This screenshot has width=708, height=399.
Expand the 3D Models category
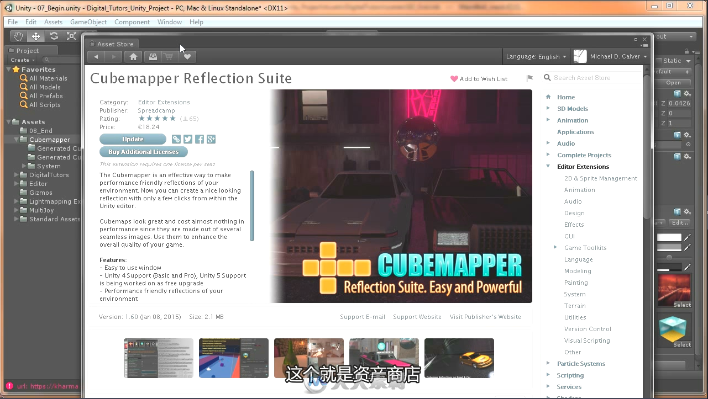point(548,109)
